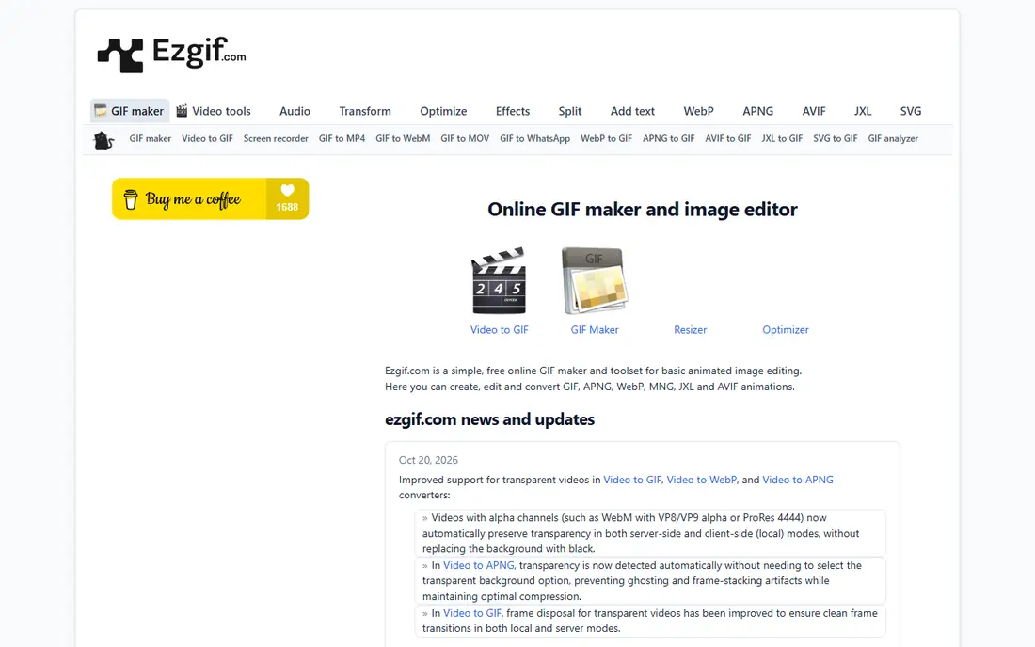
Task: Choose GIF to MP4 in submenu
Action: [342, 138]
